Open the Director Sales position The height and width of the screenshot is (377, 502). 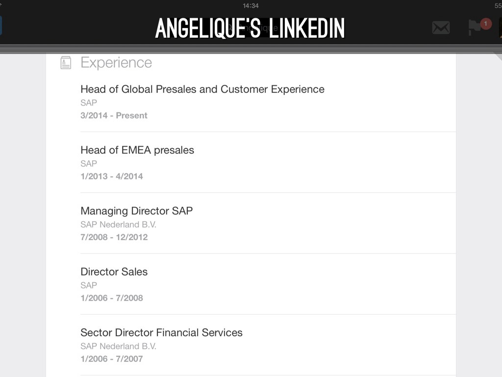coord(114,272)
